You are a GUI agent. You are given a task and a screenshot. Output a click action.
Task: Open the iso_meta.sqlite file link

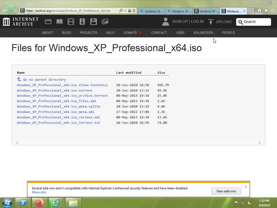tap(58, 106)
